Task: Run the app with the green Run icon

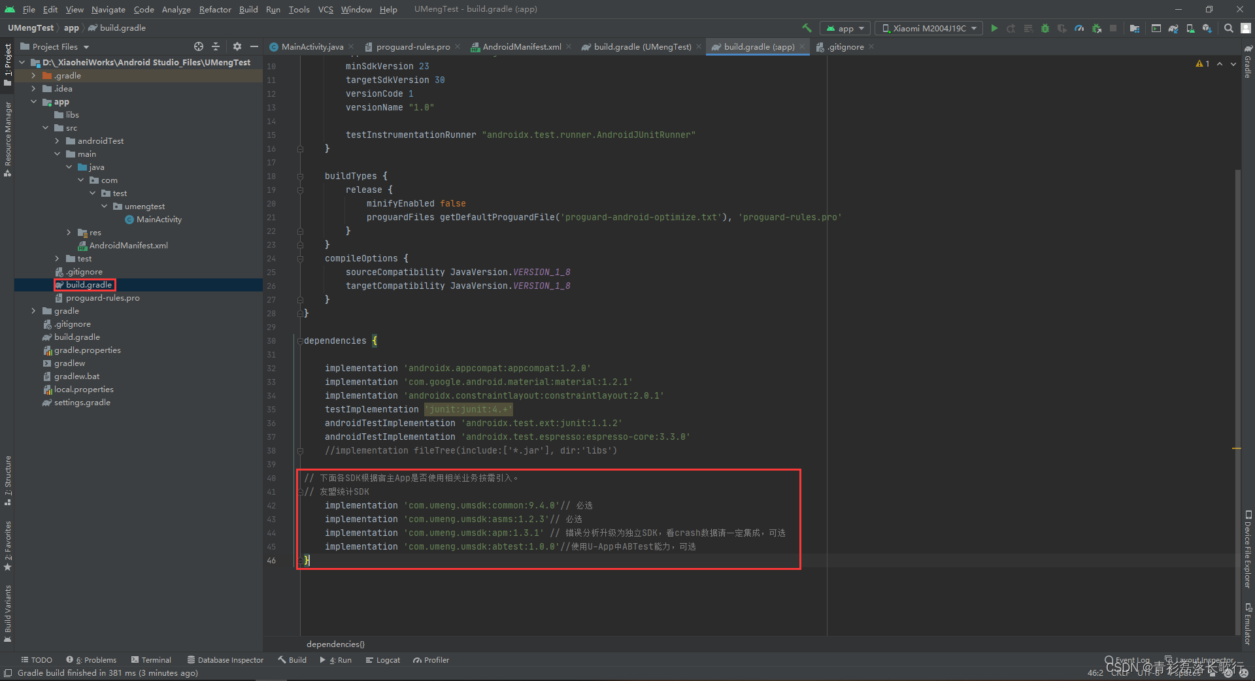Action: [x=994, y=28]
